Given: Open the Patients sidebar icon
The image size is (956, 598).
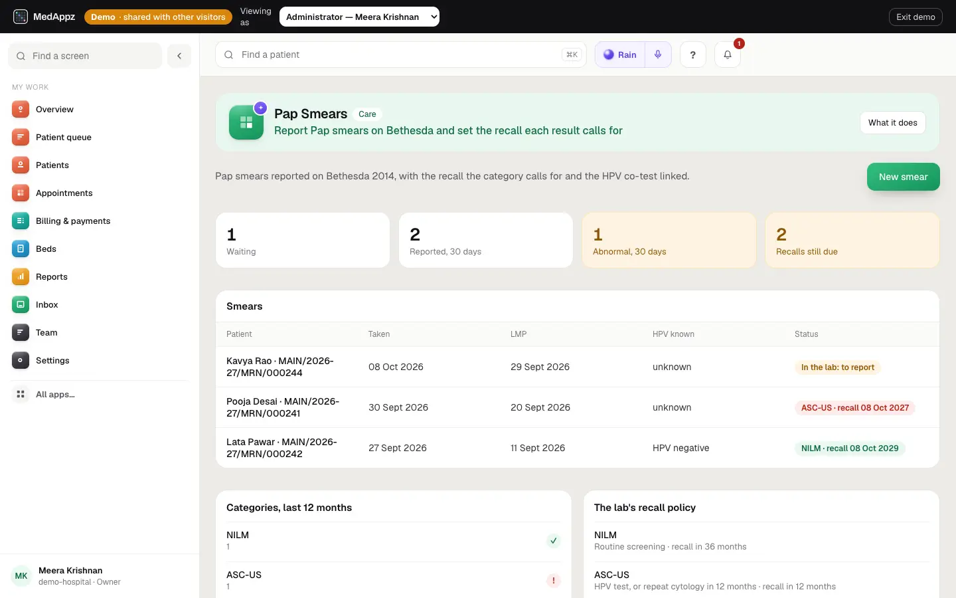Looking at the screenshot, I should click(x=21, y=165).
